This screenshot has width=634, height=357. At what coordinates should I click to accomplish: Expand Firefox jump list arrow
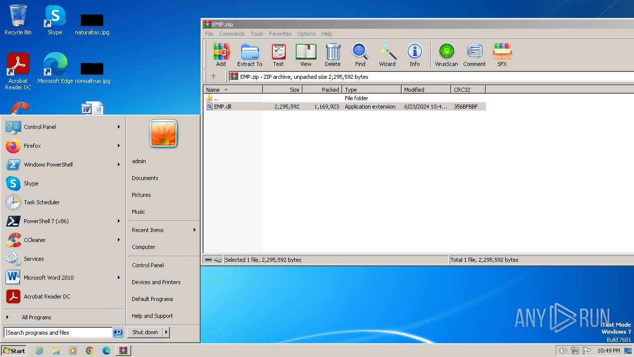[119, 146]
